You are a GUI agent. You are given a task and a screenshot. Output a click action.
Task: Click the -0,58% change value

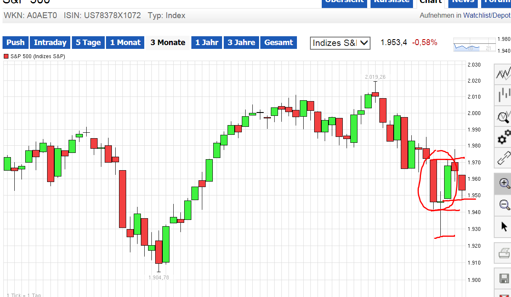(424, 43)
